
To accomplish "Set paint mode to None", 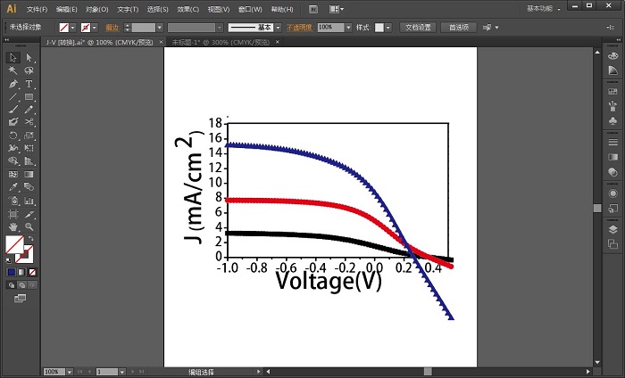I will coord(32,272).
